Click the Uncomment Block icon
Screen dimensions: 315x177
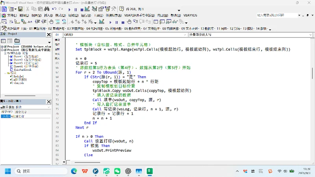tap(64, 22)
